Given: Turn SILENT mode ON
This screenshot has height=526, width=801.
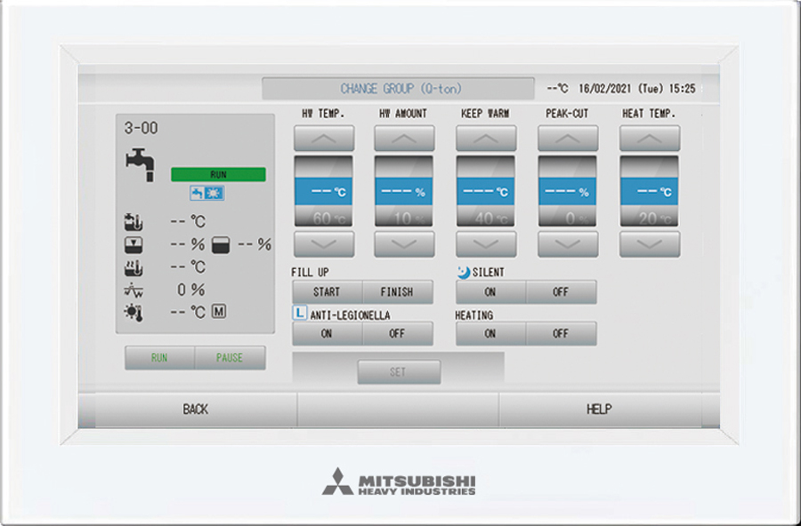Looking at the screenshot, I should [489, 291].
